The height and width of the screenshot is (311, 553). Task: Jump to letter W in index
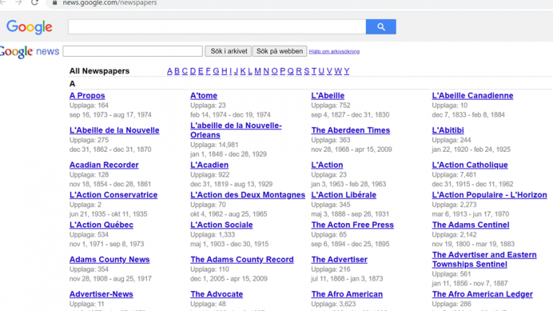[x=338, y=71]
